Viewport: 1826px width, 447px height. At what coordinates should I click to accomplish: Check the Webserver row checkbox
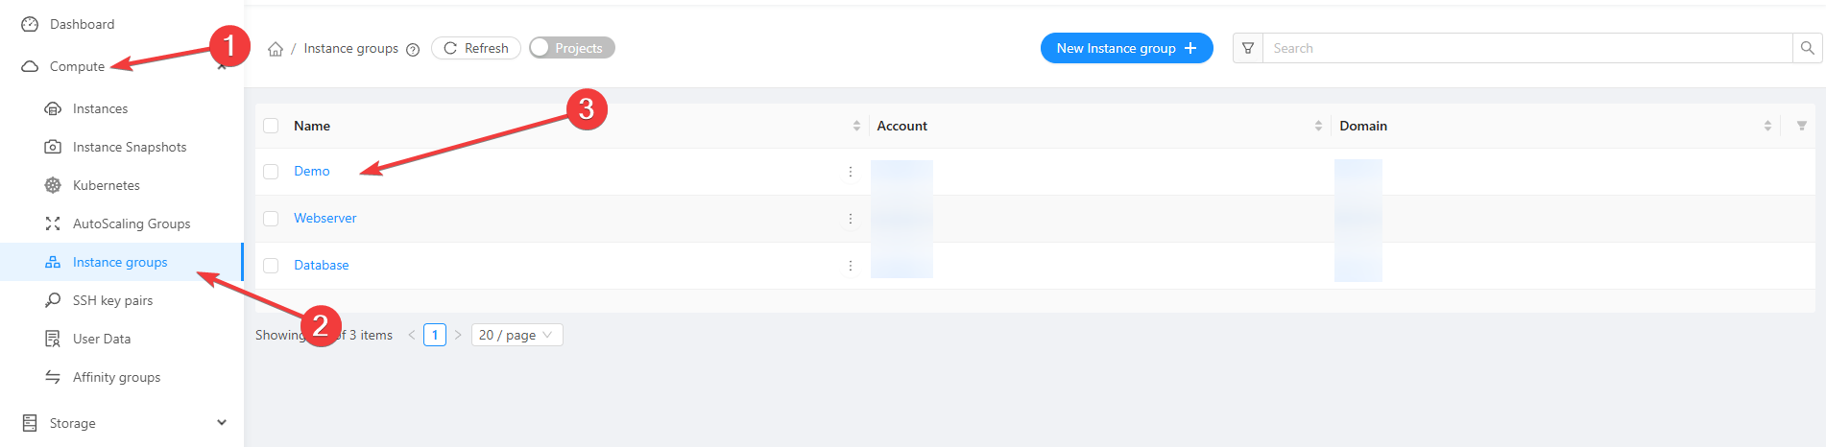click(x=271, y=219)
